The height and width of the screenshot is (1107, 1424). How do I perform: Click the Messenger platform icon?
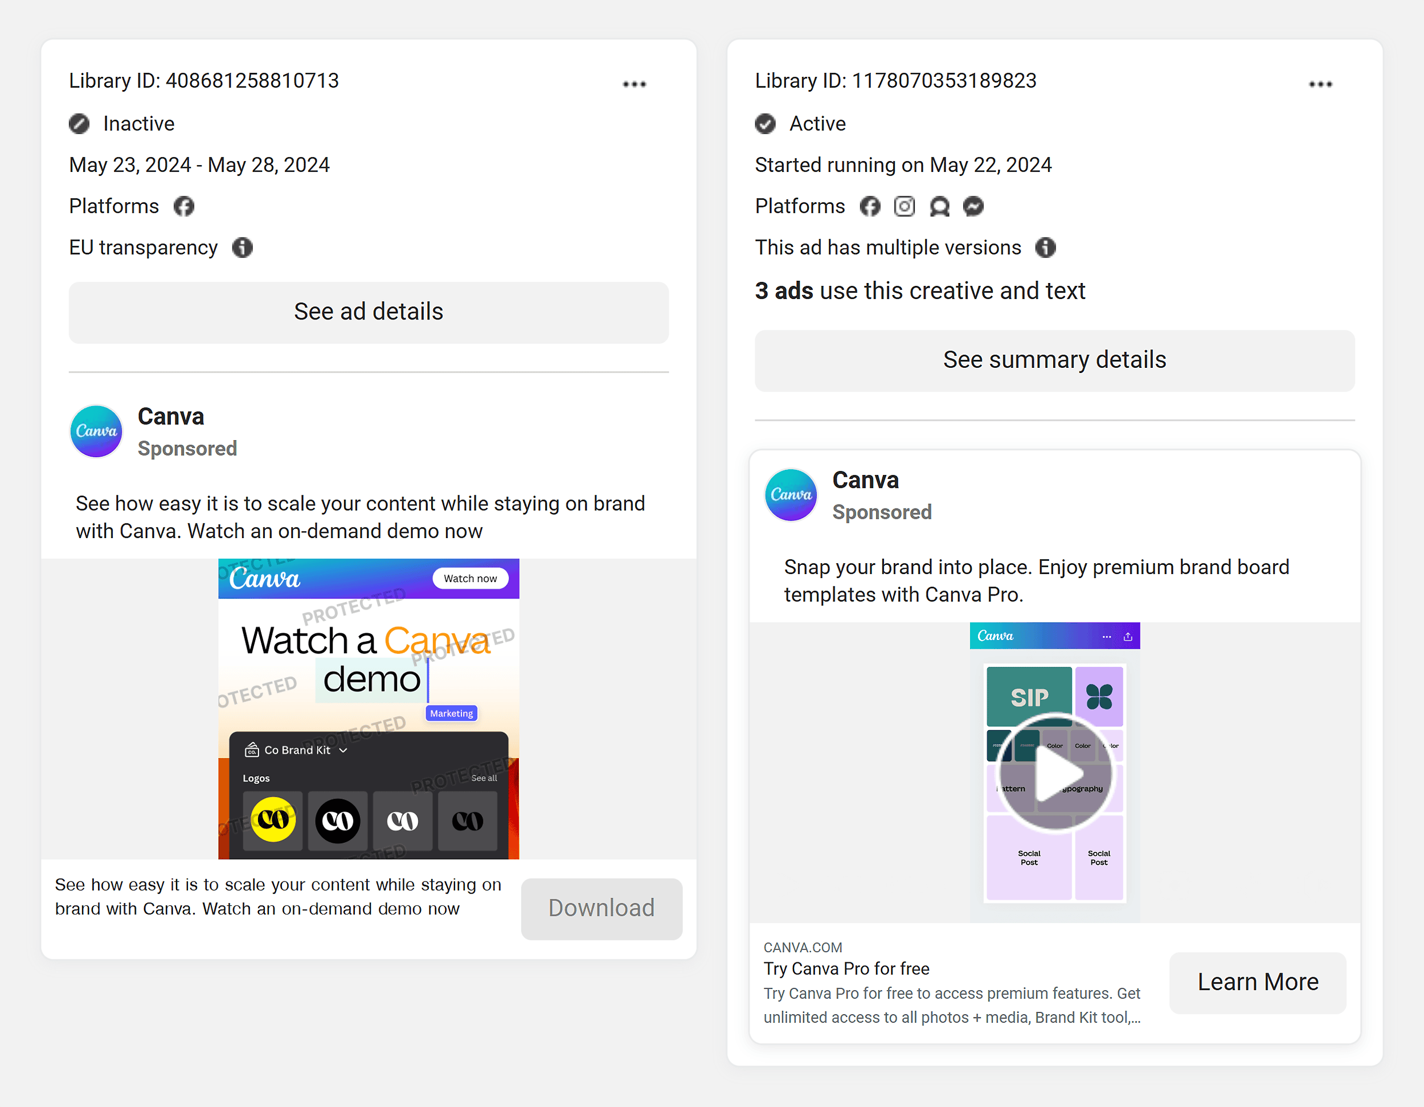973,206
